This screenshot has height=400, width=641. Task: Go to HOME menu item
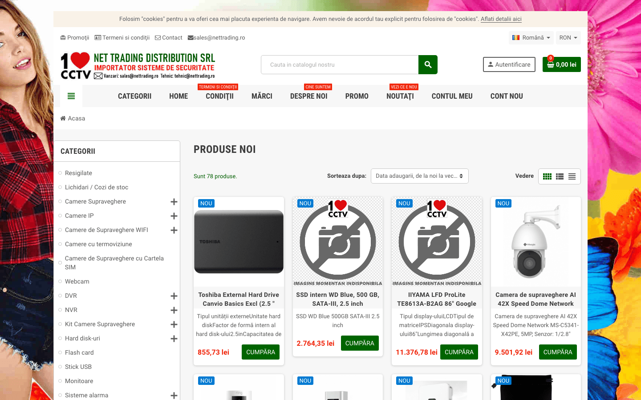tap(179, 96)
